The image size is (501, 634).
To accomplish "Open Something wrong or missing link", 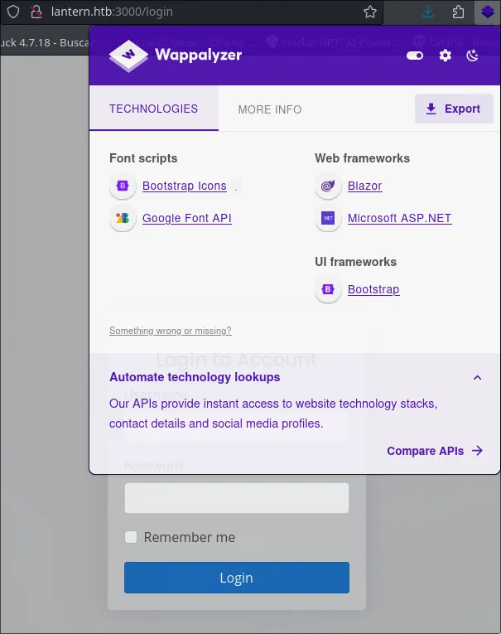I will [x=170, y=331].
